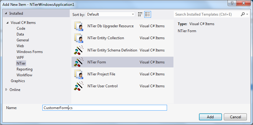
Task: Expand the Online section
Action: 6,89
